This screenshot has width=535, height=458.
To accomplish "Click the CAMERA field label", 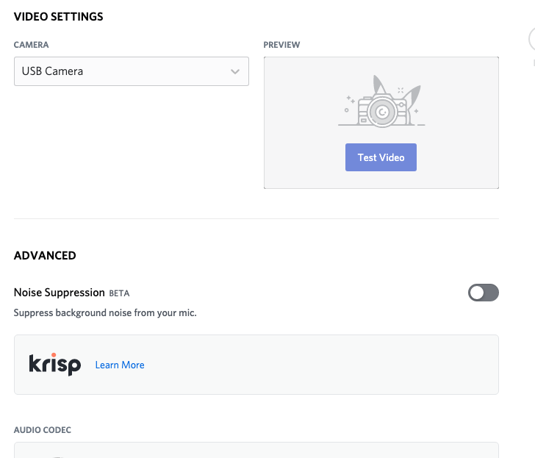I will (31, 45).
